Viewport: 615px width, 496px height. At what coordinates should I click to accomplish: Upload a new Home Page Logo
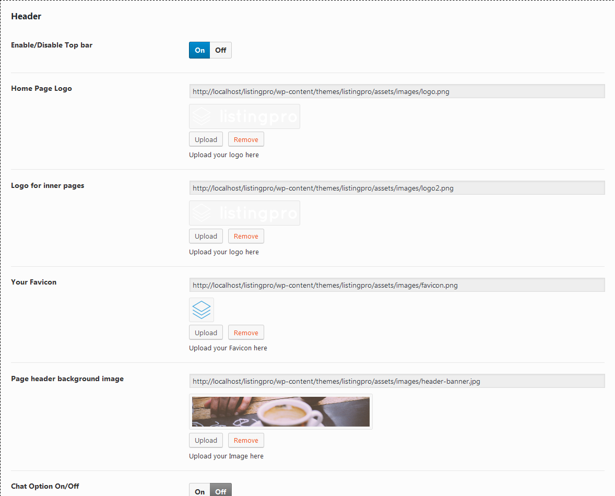(206, 139)
